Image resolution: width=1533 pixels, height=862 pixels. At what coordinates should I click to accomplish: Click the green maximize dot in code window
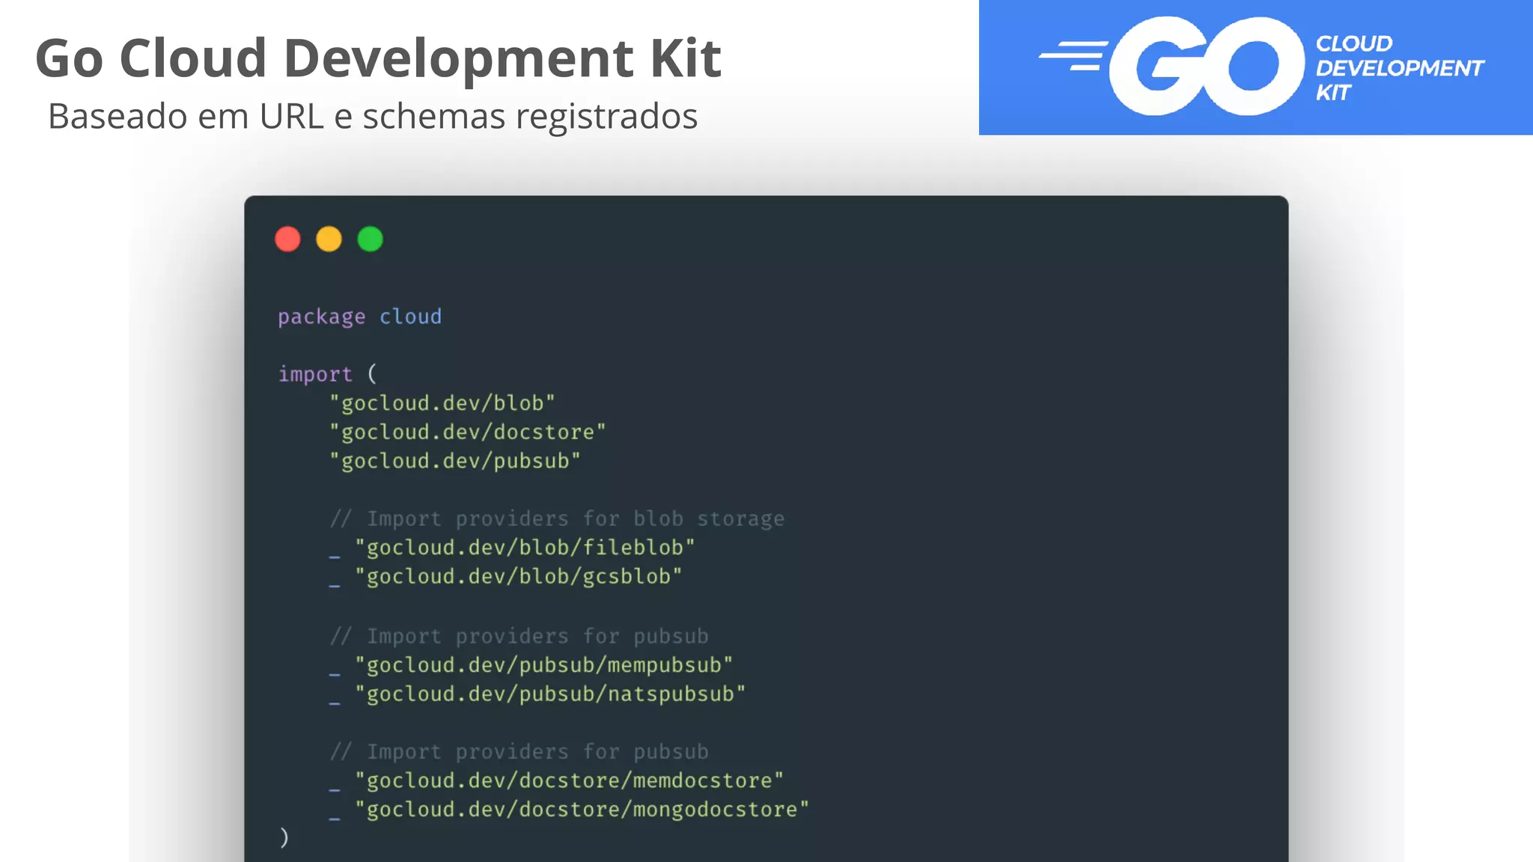(x=370, y=239)
